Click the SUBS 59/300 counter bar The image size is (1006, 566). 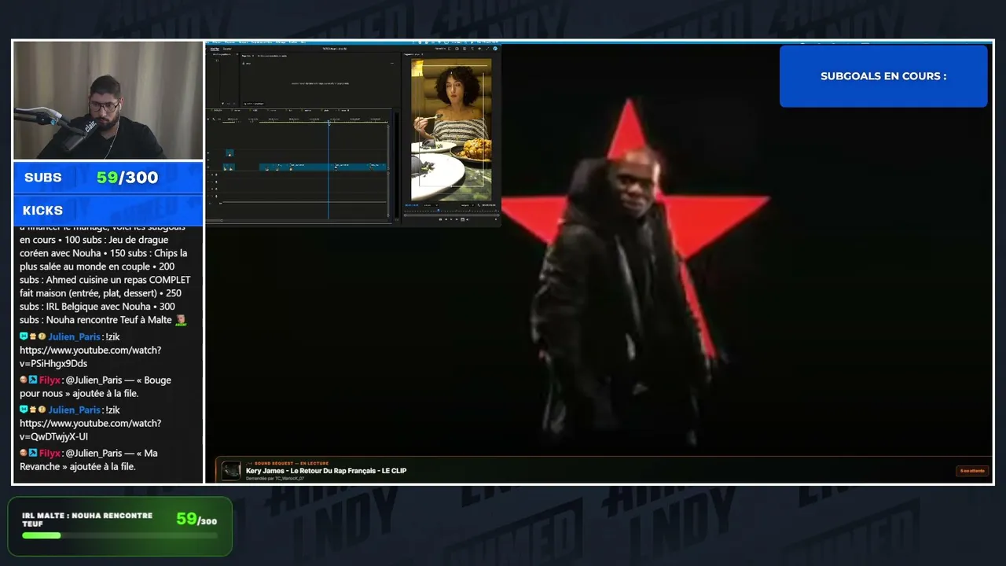point(108,178)
